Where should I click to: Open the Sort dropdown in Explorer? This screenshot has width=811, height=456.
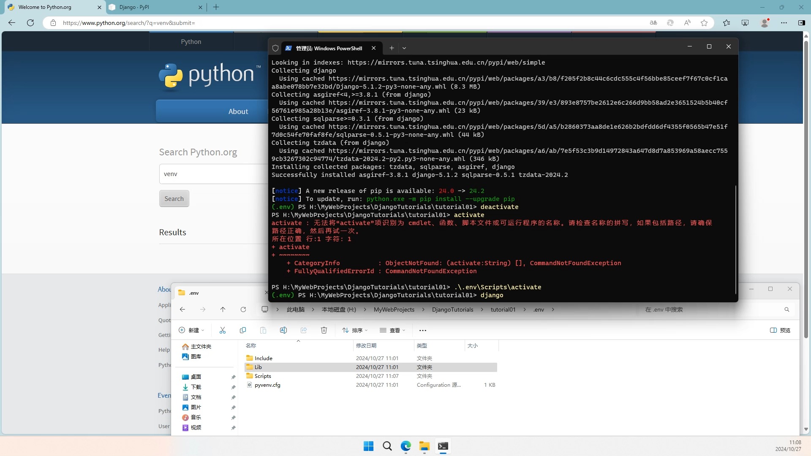(x=355, y=330)
